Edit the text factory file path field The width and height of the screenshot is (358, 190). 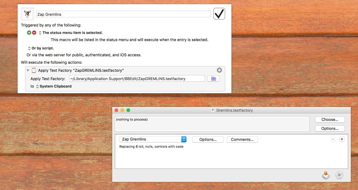(x=137, y=79)
